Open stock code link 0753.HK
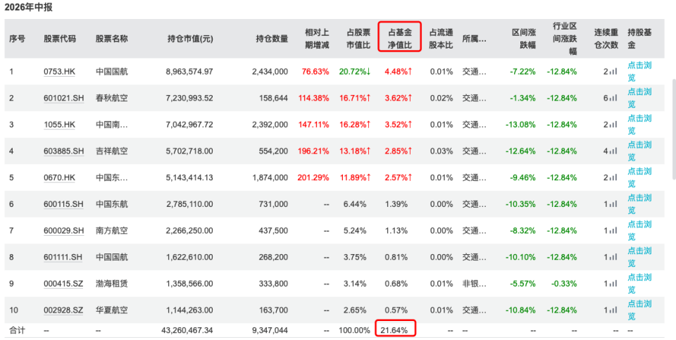The height and width of the screenshot is (340, 676). point(59,72)
